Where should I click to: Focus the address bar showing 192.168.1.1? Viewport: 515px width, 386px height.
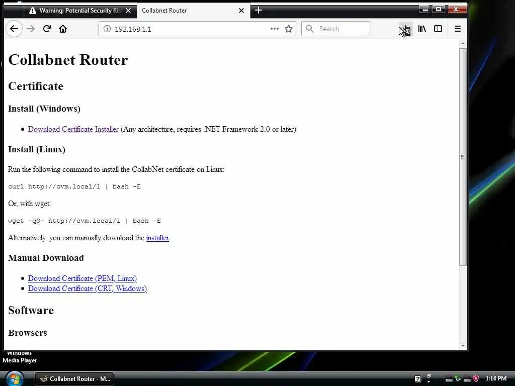click(x=197, y=29)
